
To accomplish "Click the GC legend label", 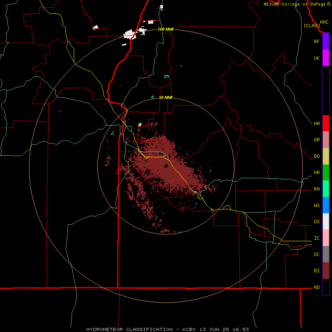I will [x=317, y=255].
